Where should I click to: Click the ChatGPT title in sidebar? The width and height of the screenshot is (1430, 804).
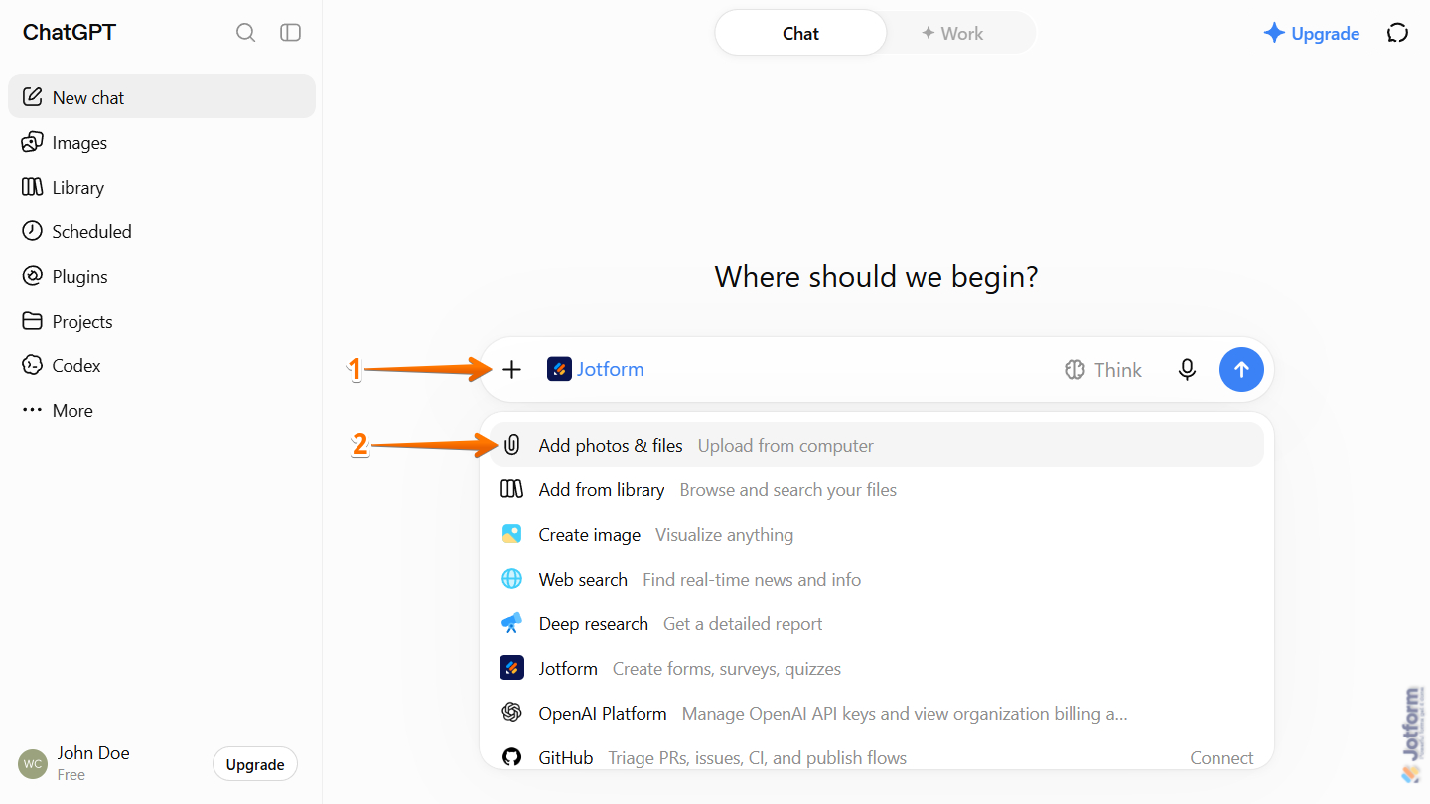[70, 32]
